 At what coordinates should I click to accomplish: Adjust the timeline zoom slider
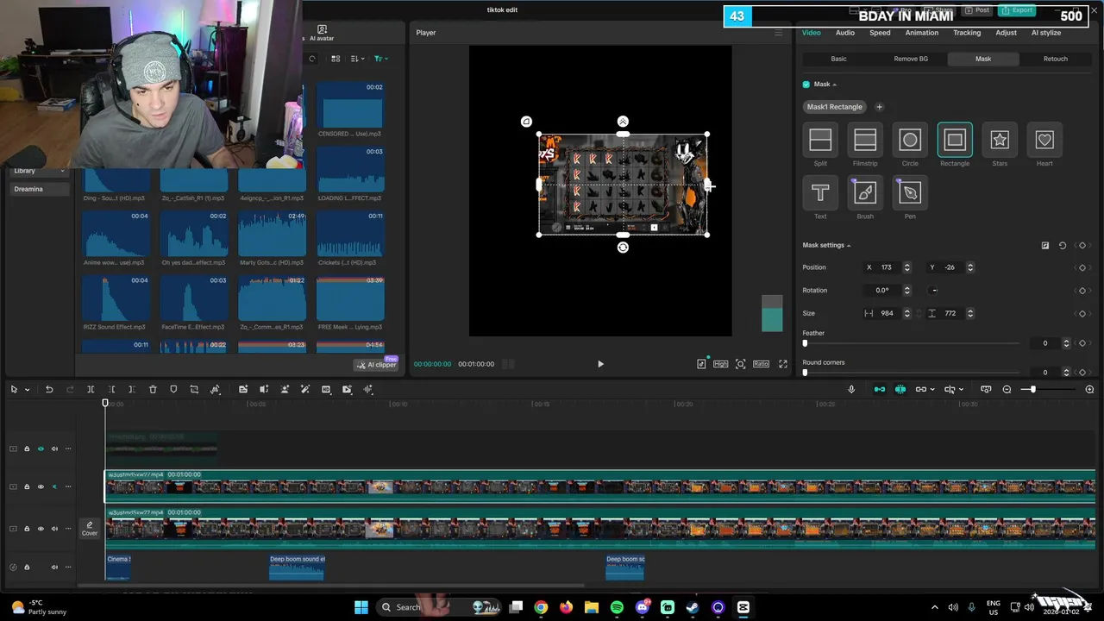click(1032, 390)
